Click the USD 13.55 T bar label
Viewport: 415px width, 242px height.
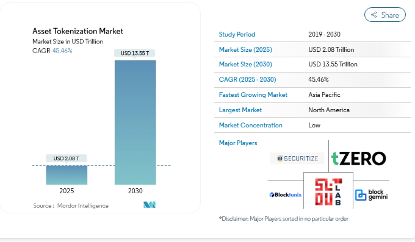click(135, 53)
